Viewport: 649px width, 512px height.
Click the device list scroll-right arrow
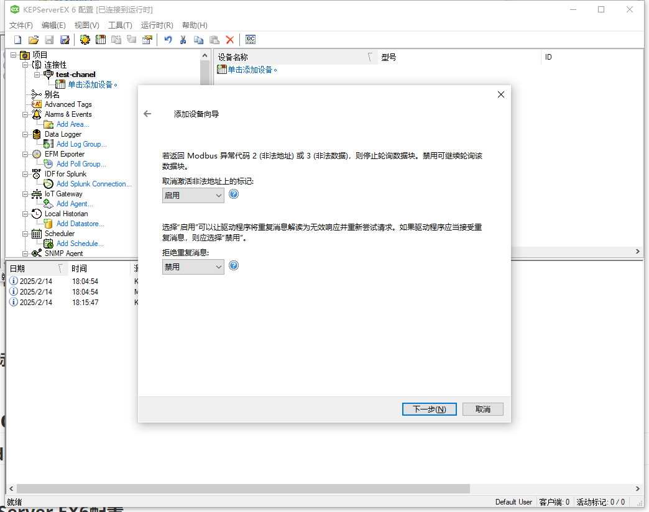pos(637,252)
